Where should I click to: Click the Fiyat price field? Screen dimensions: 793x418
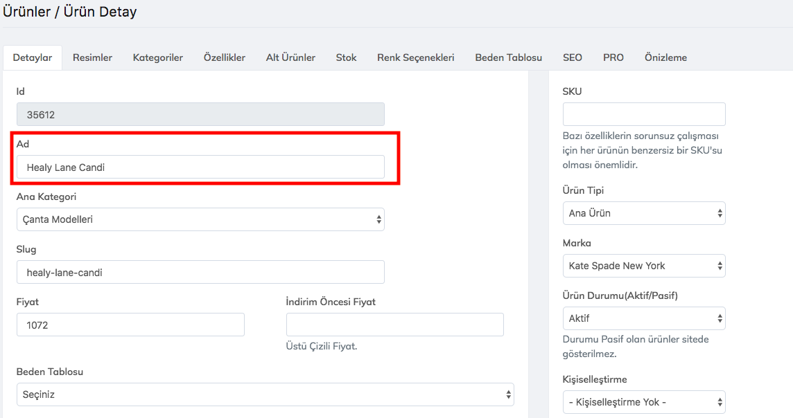tap(130, 325)
